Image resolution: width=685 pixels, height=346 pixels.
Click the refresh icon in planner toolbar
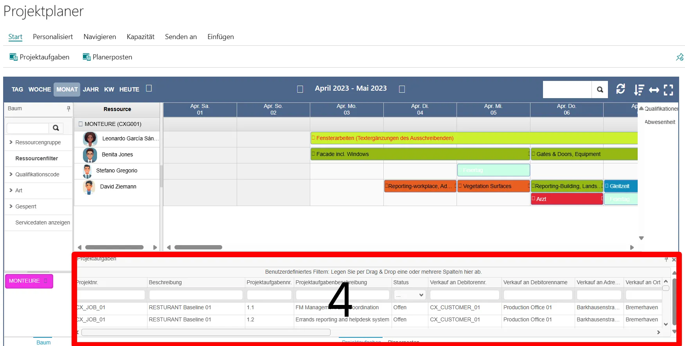coord(620,89)
